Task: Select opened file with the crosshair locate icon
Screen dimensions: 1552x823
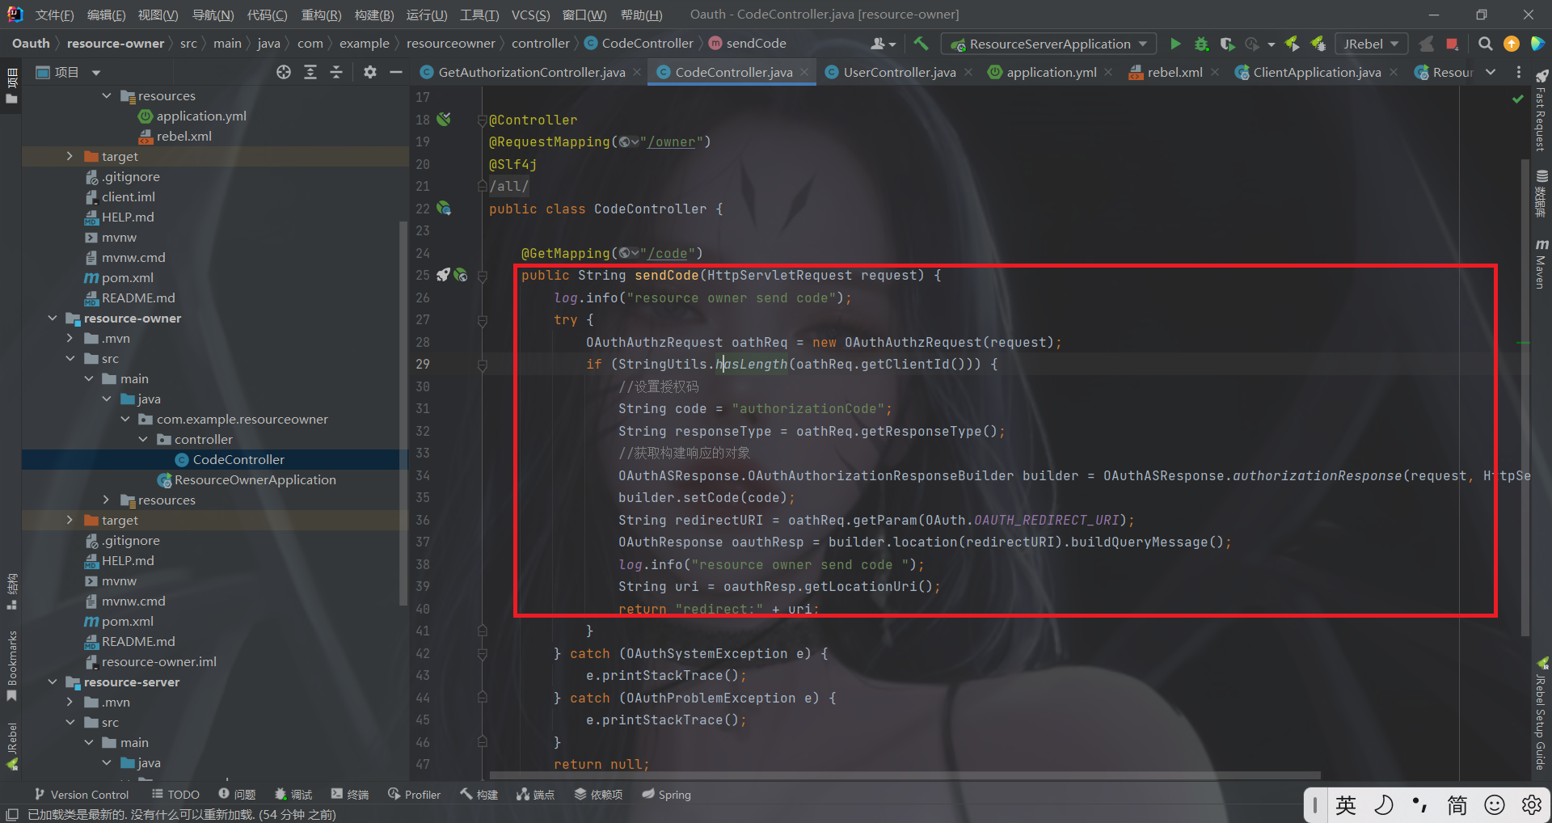Action: [x=283, y=72]
